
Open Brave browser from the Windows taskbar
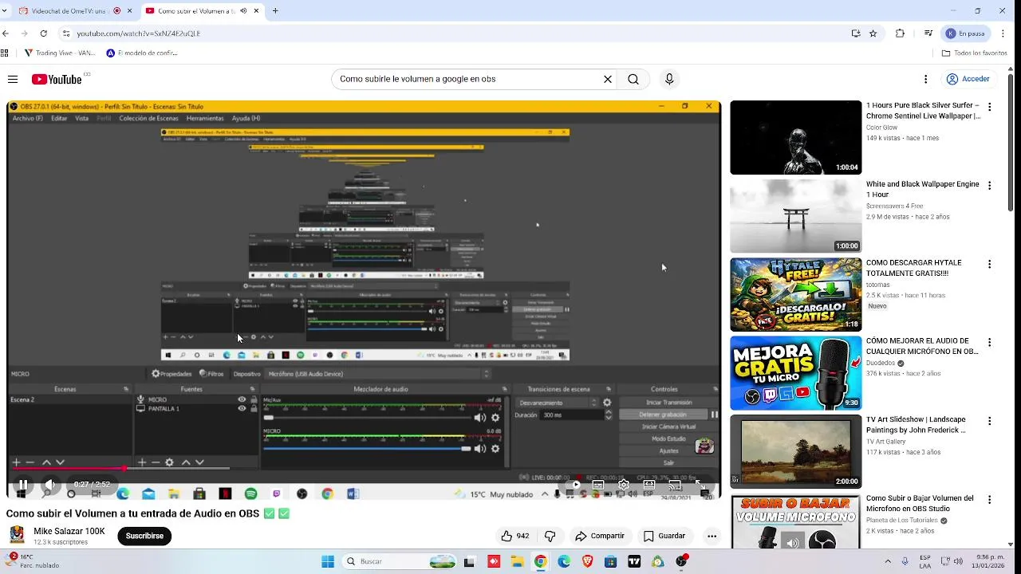click(588, 561)
